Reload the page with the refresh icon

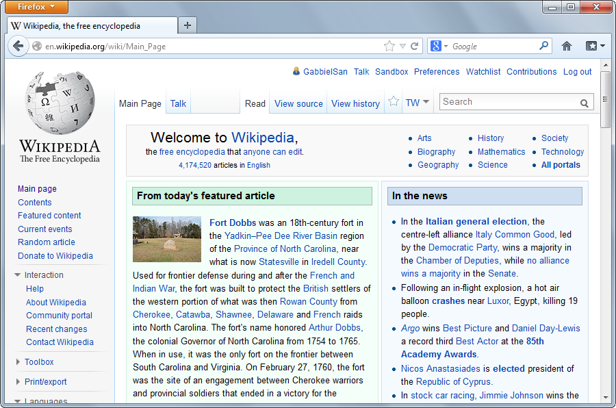click(415, 47)
